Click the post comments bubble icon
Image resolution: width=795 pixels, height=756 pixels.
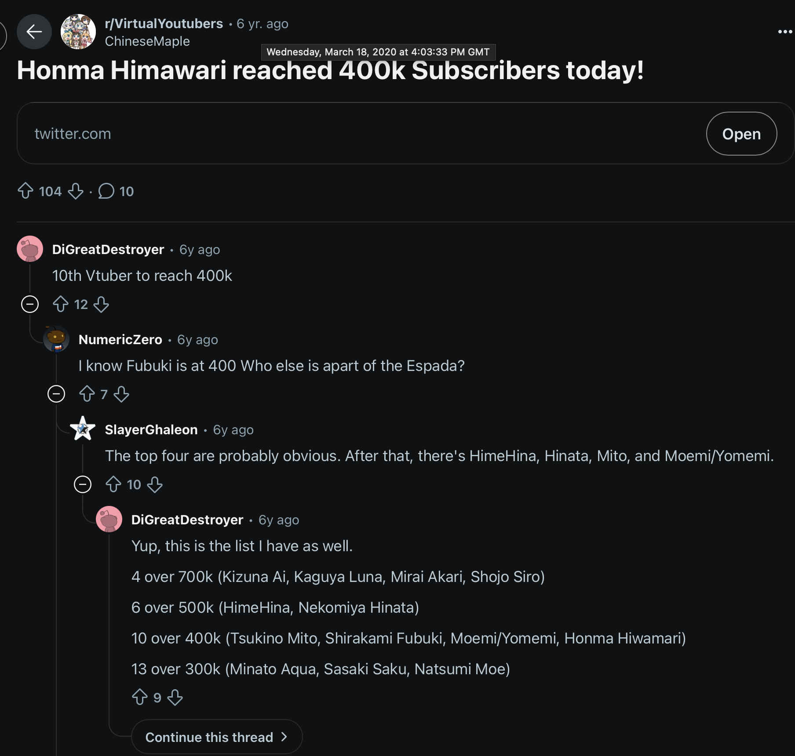coord(106,191)
